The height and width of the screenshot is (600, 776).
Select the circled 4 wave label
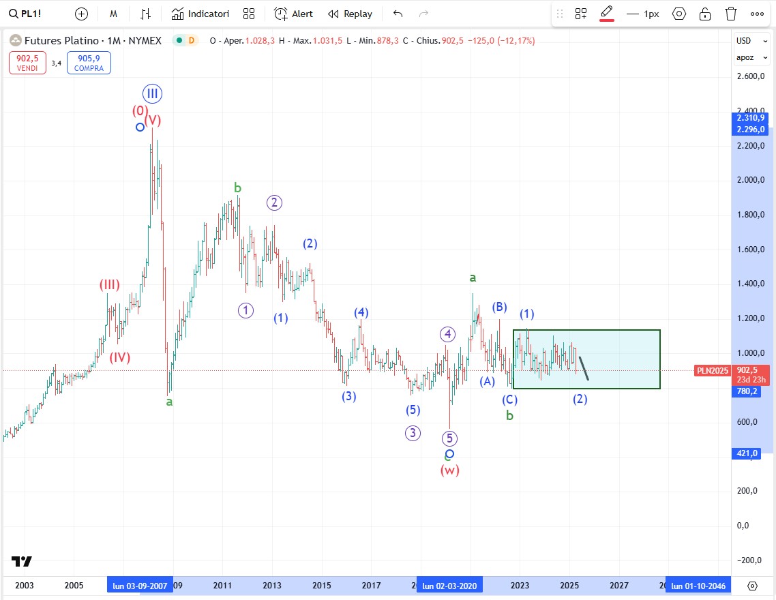447,334
